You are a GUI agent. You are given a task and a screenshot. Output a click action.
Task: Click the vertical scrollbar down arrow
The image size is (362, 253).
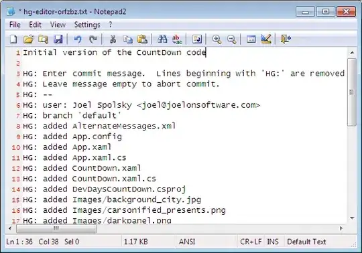pos(352,218)
